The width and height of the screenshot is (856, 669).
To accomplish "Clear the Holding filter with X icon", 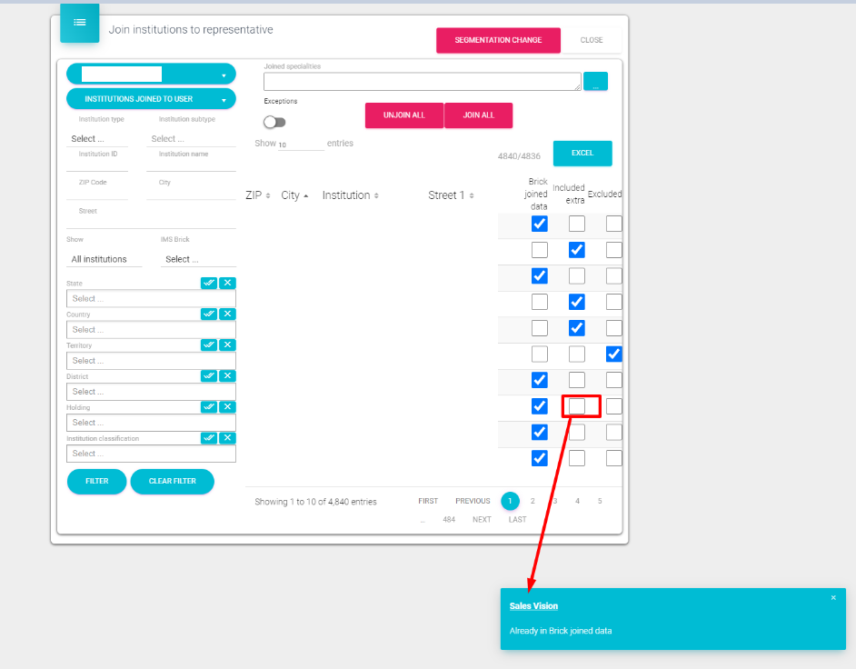I will 227,406.
